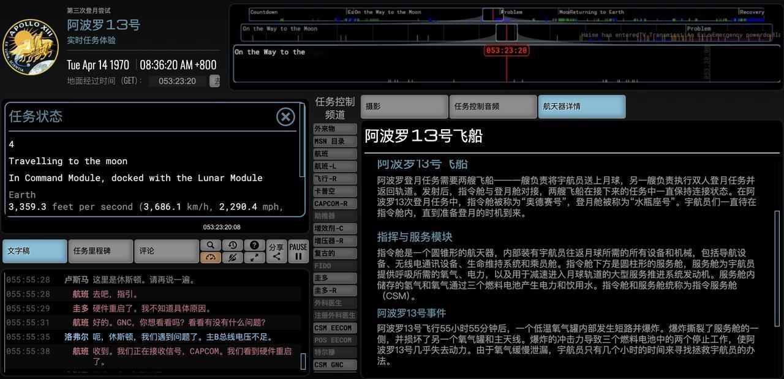
Task: Select the 圭多 channel button
Action: point(334,278)
